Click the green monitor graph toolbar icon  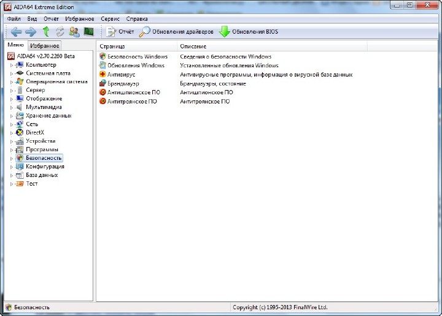click(89, 32)
